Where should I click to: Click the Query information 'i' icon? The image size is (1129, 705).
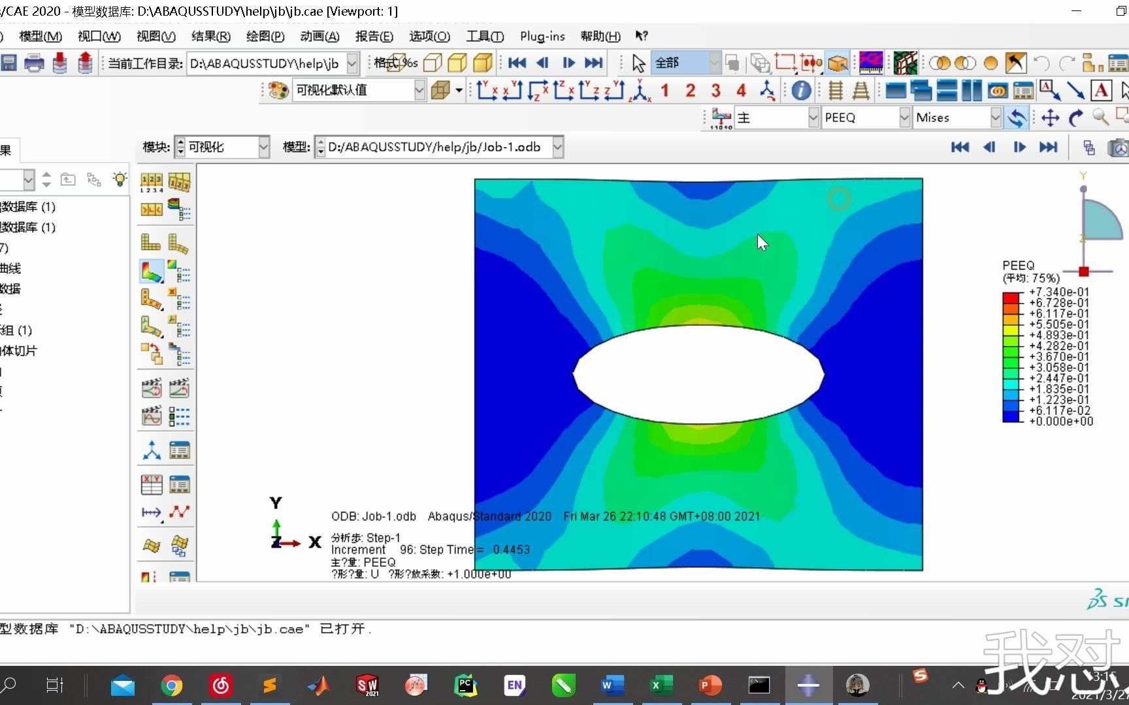(801, 90)
